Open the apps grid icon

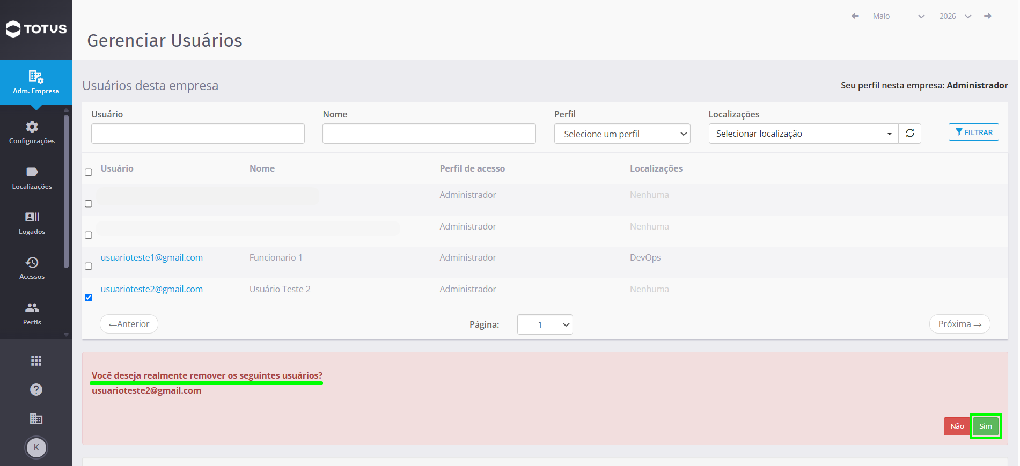[36, 360]
